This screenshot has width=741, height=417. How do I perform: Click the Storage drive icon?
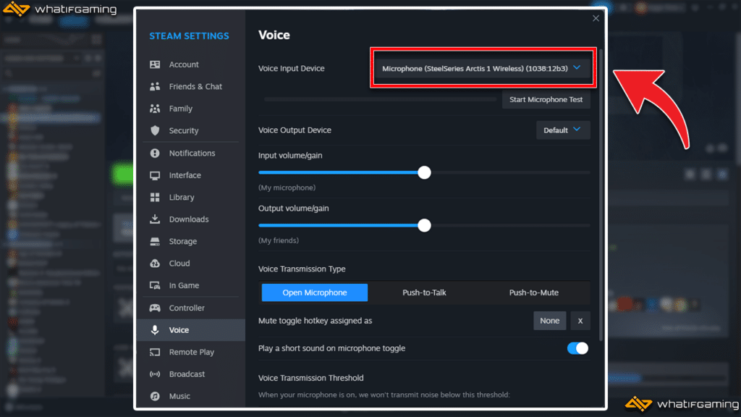coord(155,241)
